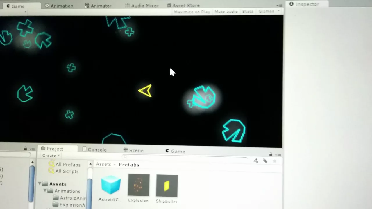Open the Game view panel options menu

tap(279, 5)
